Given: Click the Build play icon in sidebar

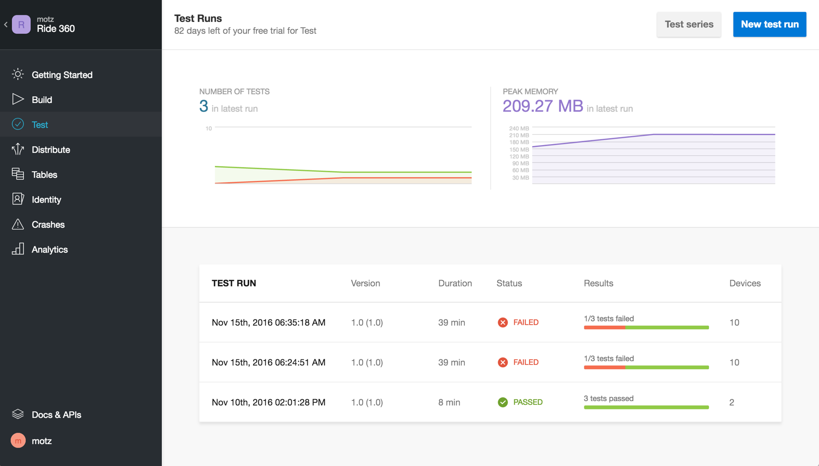Looking at the screenshot, I should (x=18, y=99).
